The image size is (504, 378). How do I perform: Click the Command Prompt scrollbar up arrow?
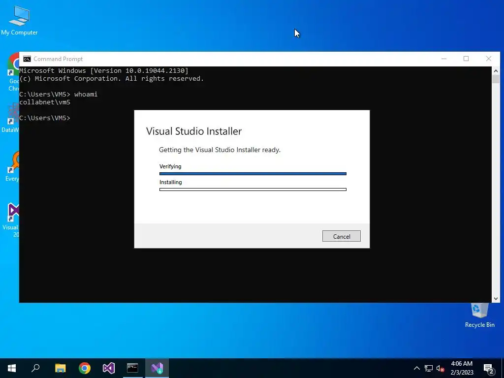[496, 71]
